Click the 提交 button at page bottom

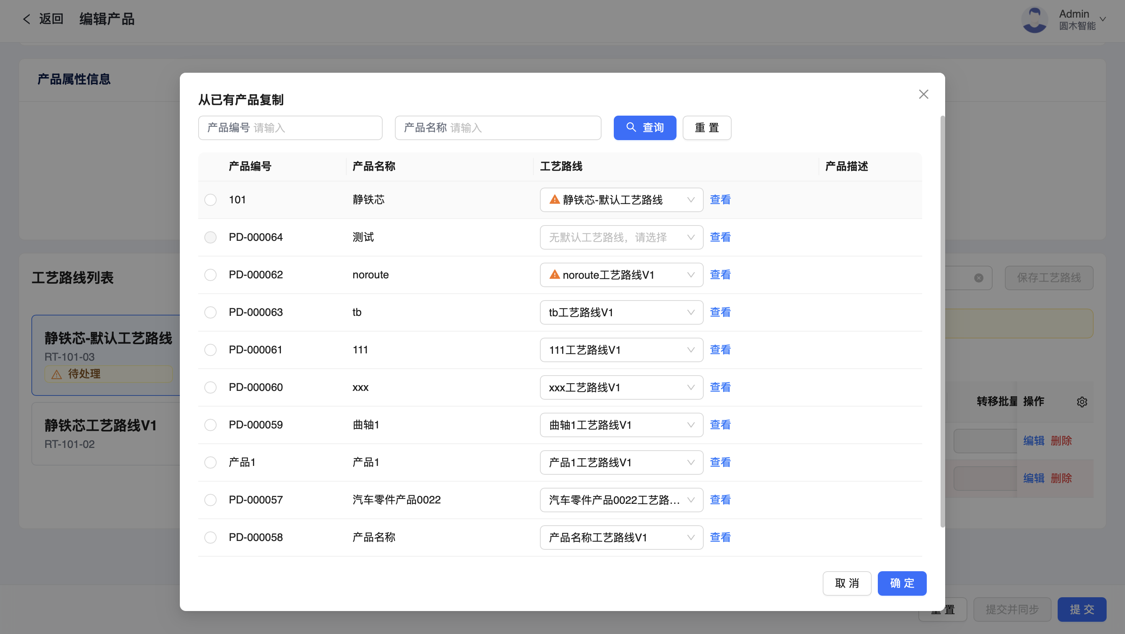tap(1082, 609)
